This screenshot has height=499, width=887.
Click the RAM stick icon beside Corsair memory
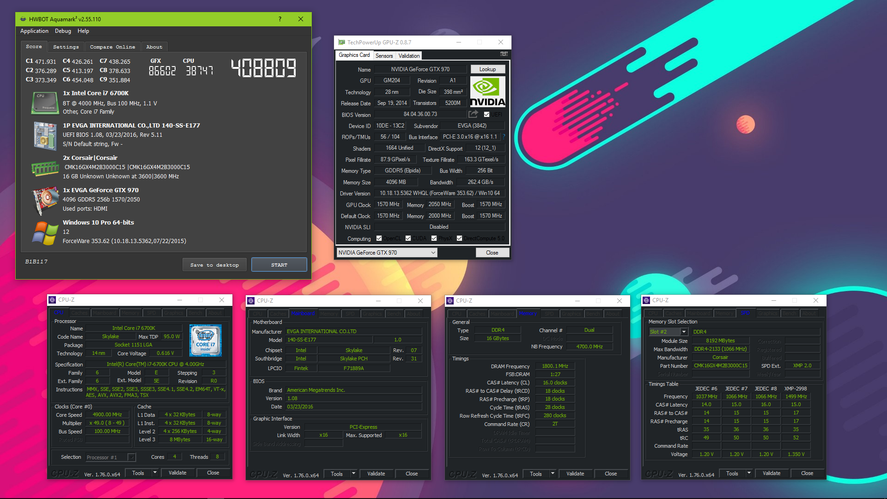[45, 168]
